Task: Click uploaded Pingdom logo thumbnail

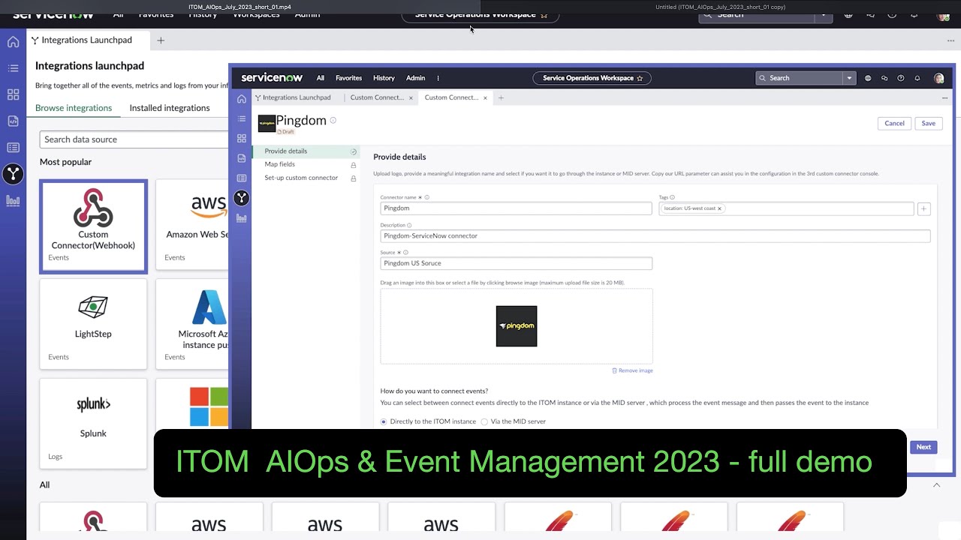Action: [x=517, y=326]
